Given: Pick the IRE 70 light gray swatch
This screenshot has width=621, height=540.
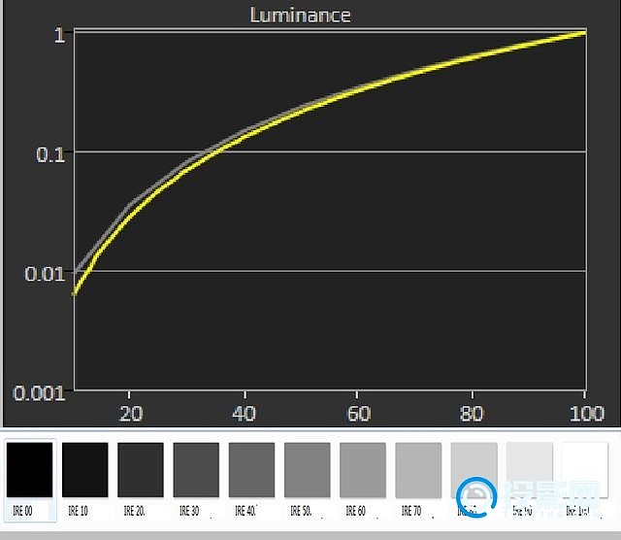Looking at the screenshot, I should pos(418,471).
